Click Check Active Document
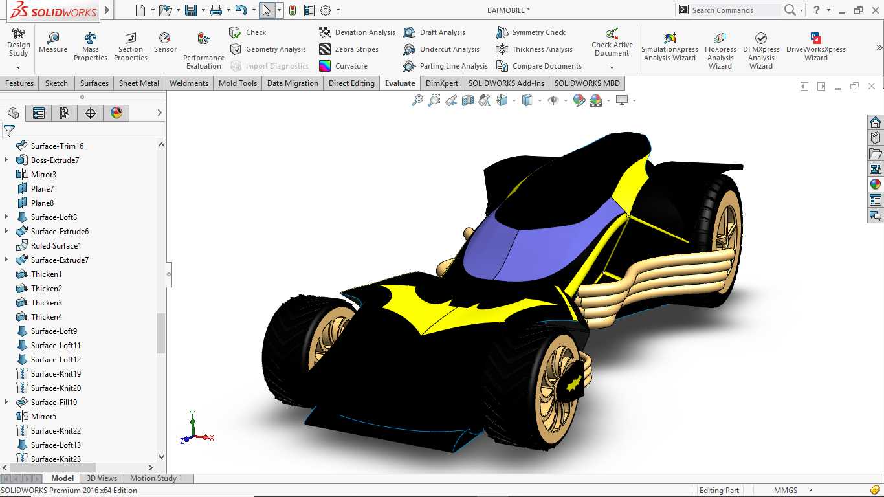 pos(612,47)
